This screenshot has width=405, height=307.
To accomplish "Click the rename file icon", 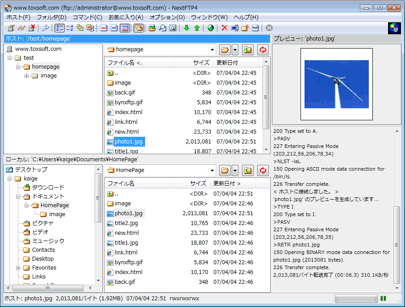I will (235, 28).
